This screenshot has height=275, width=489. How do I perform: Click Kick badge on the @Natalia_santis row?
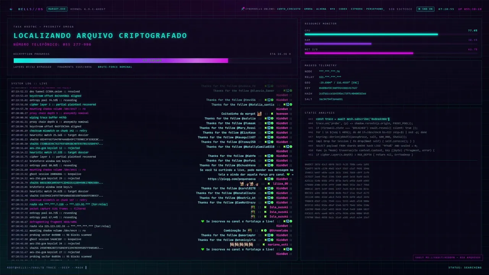285,104
